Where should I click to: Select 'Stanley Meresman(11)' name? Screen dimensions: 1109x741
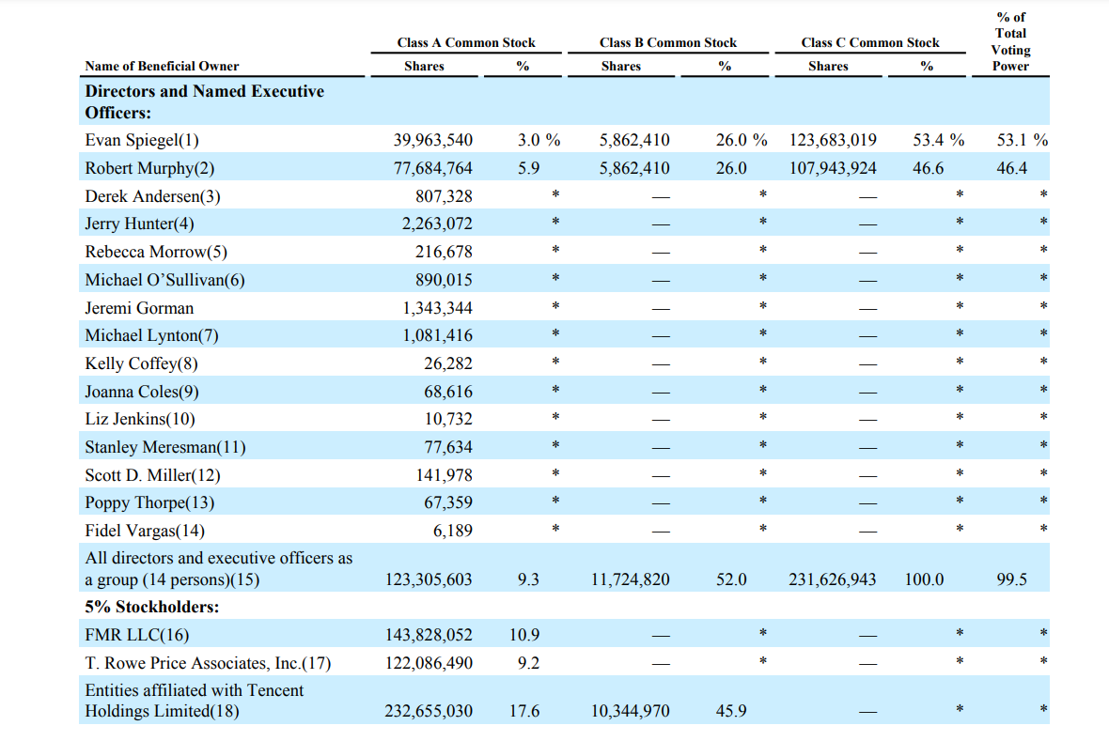point(164,447)
